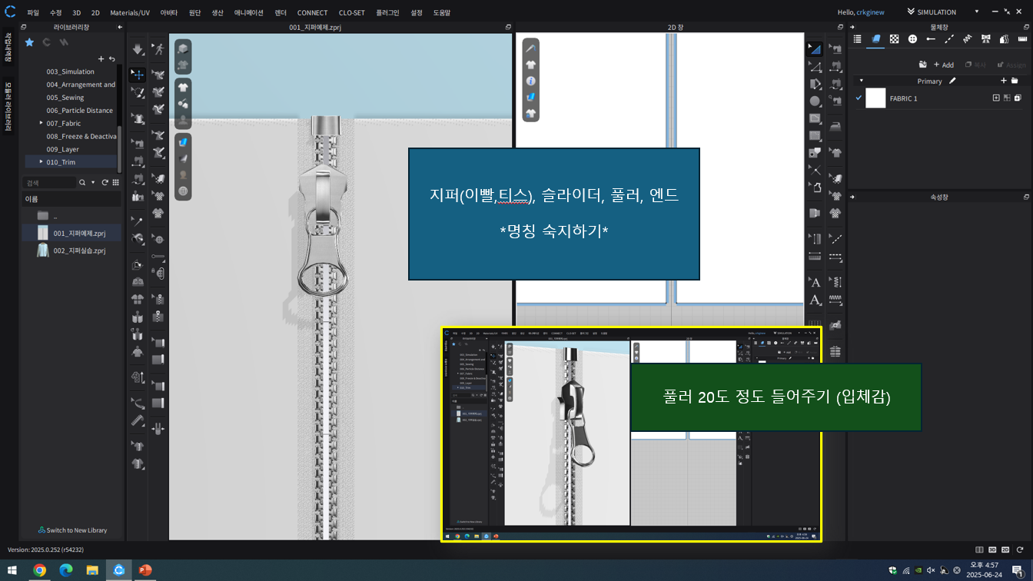Click the FABRIC 1 white color swatch
Image resolution: width=1033 pixels, height=581 pixels.
point(875,98)
